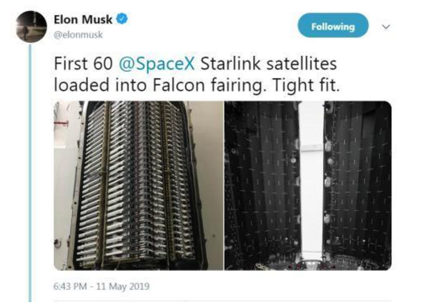Open the dark Falcon fairing interior photo
The image size is (436, 307).
[308, 185]
